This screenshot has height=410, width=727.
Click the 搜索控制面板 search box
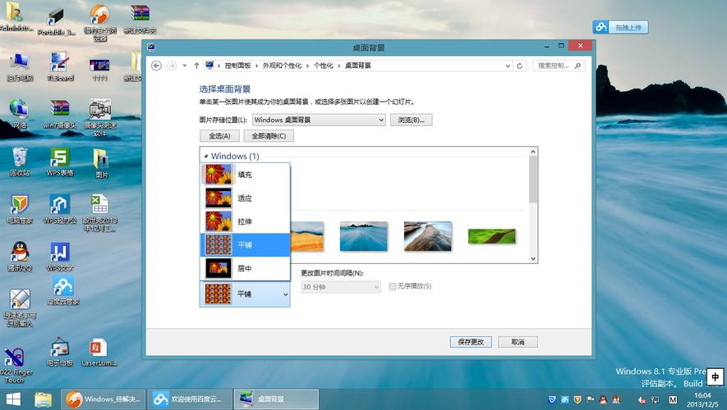coord(559,66)
